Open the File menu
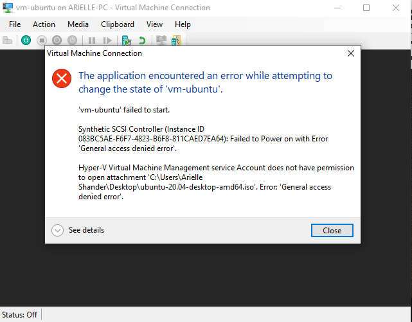The height and width of the screenshot is (322, 412). point(15,24)
